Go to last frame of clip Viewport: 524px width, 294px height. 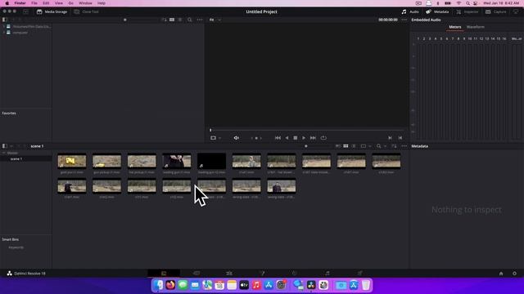click(x=313, y=138)
